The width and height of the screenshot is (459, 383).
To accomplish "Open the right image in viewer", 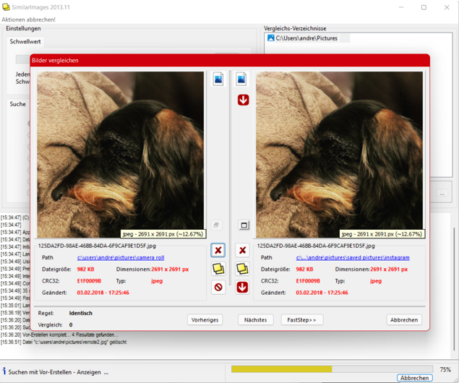I will [241, 79].
